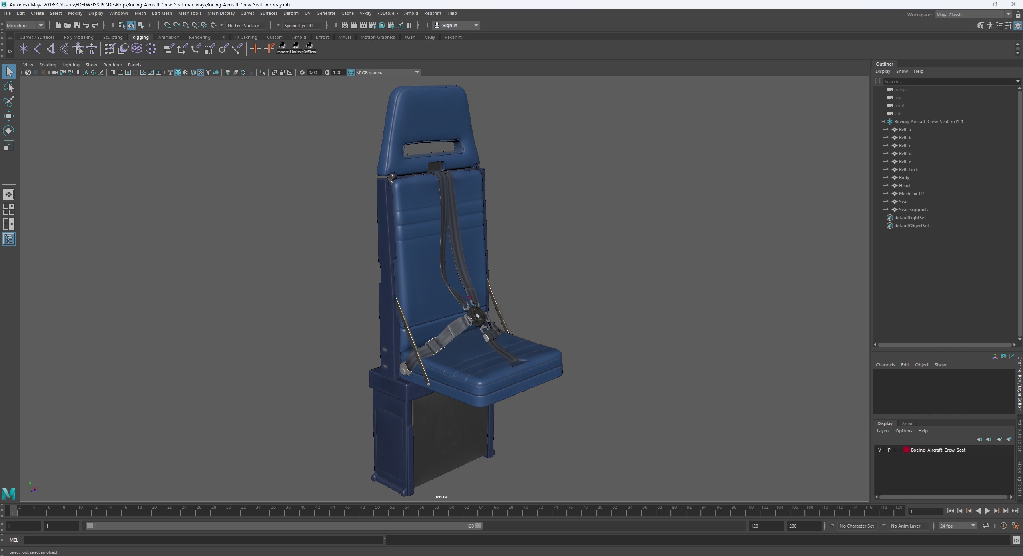Open the Mesh Tools menu

(x=189, y=13)
